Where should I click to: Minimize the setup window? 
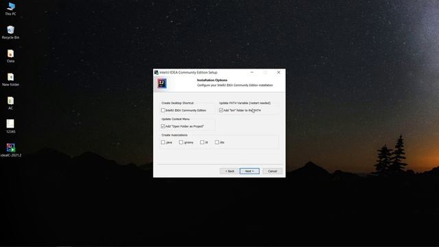[x=252, y=72]
